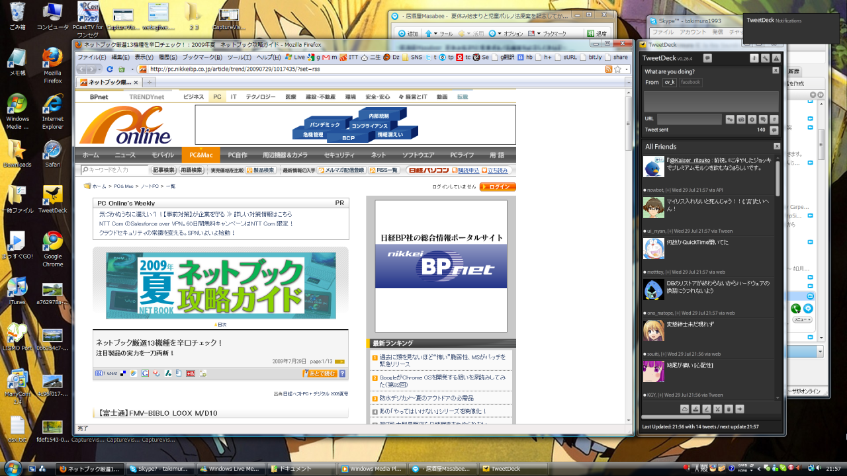The width and height of the screenshot is (847, 476).
Task: Click the 2009年夏 ネットブック攻略ガイド banner
Action: tap(220, 285)
